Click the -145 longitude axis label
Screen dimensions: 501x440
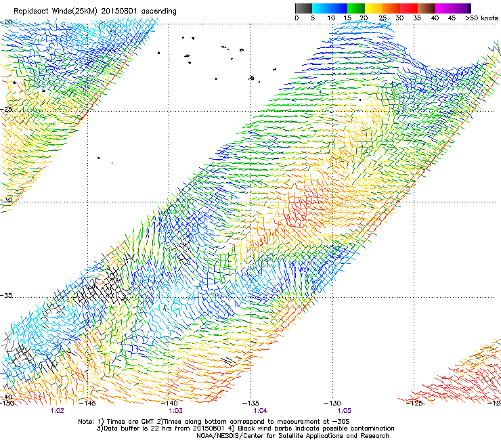click(x=87, y=403)
